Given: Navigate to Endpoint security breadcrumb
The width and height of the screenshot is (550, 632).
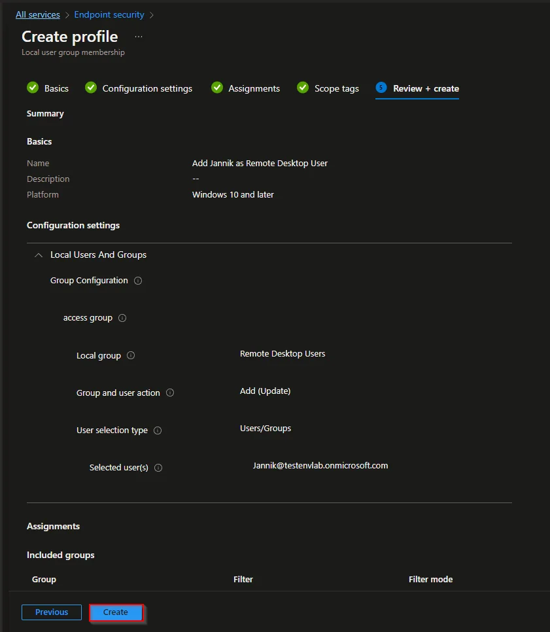Looking at the screenshot, I should (x=109, y=15).
